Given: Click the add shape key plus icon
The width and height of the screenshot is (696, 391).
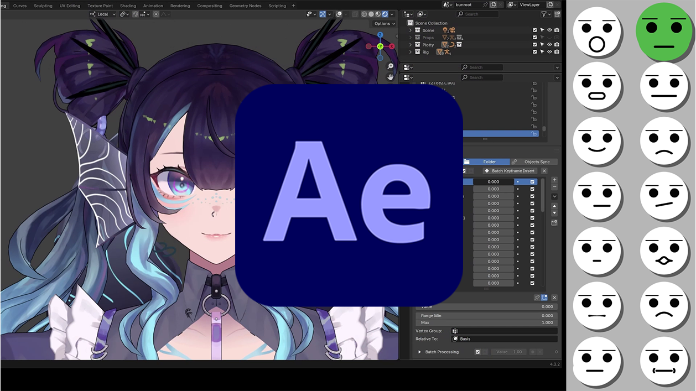Looking at the screenshot, I should 554,180.
